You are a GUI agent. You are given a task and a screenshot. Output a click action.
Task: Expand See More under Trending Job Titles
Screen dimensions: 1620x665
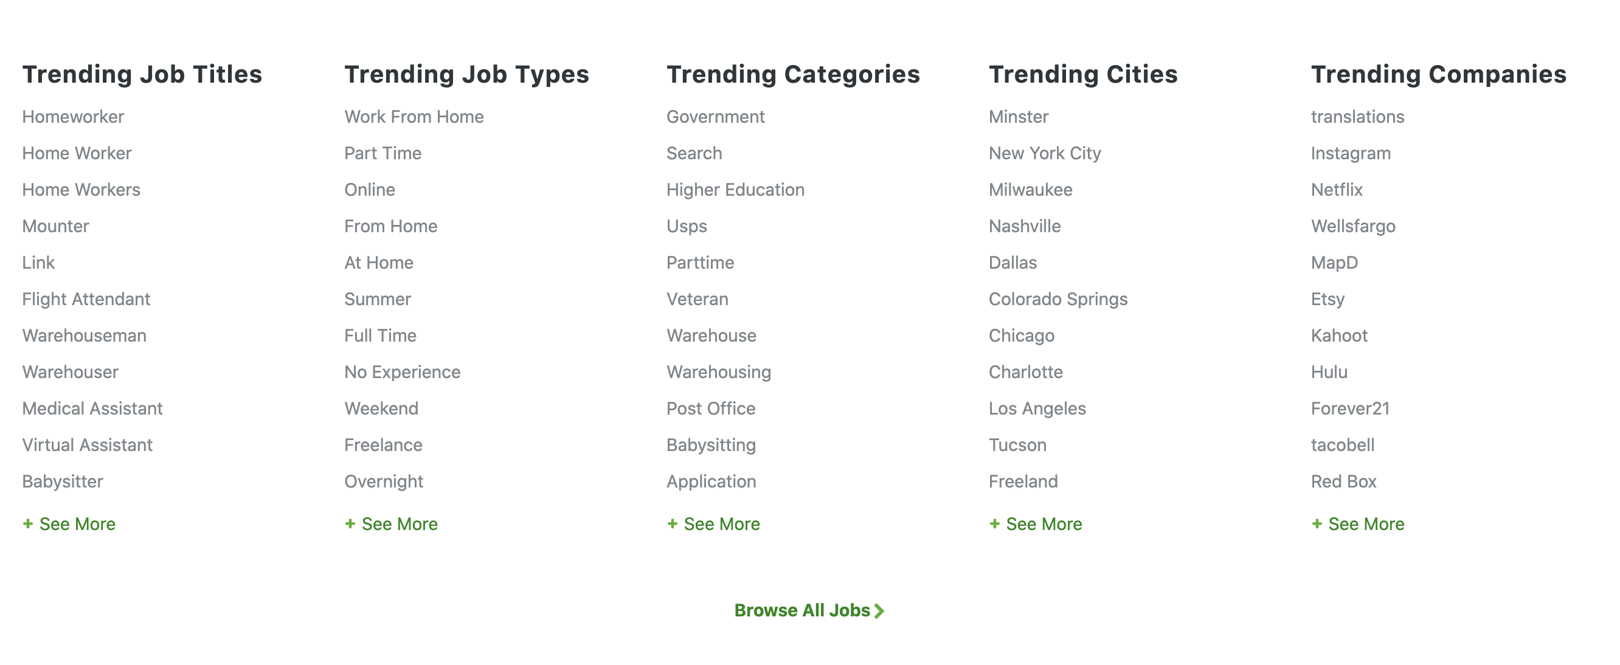click(69, 523)
